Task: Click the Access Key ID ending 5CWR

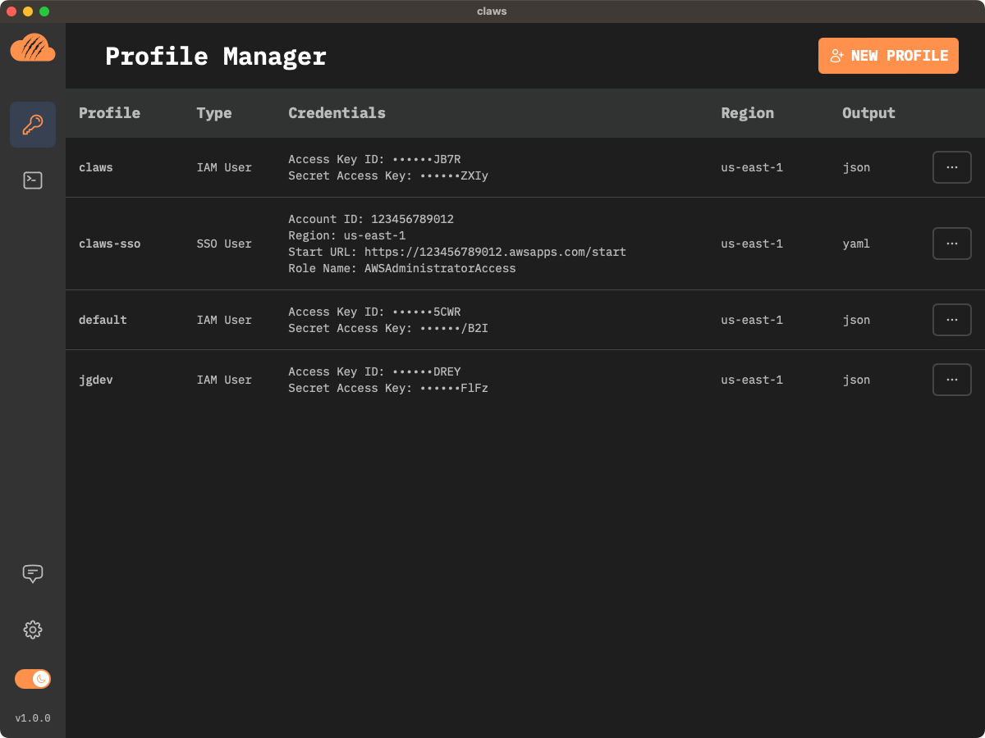Action: coord(374,312)
